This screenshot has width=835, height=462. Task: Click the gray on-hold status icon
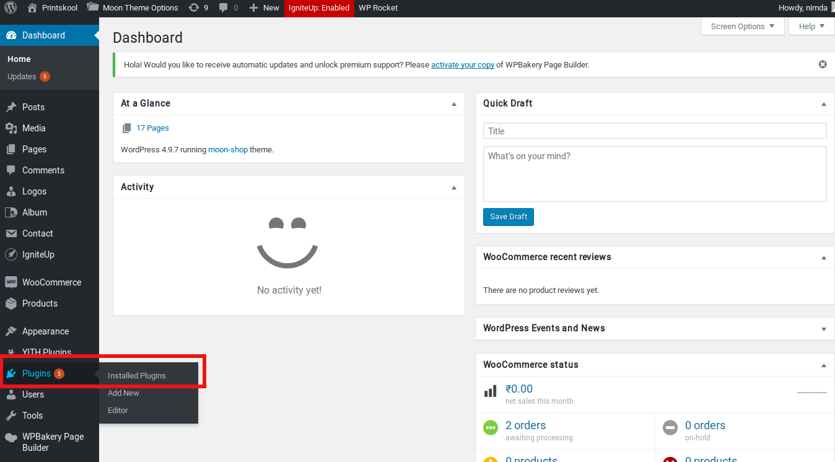coord(670,427)
